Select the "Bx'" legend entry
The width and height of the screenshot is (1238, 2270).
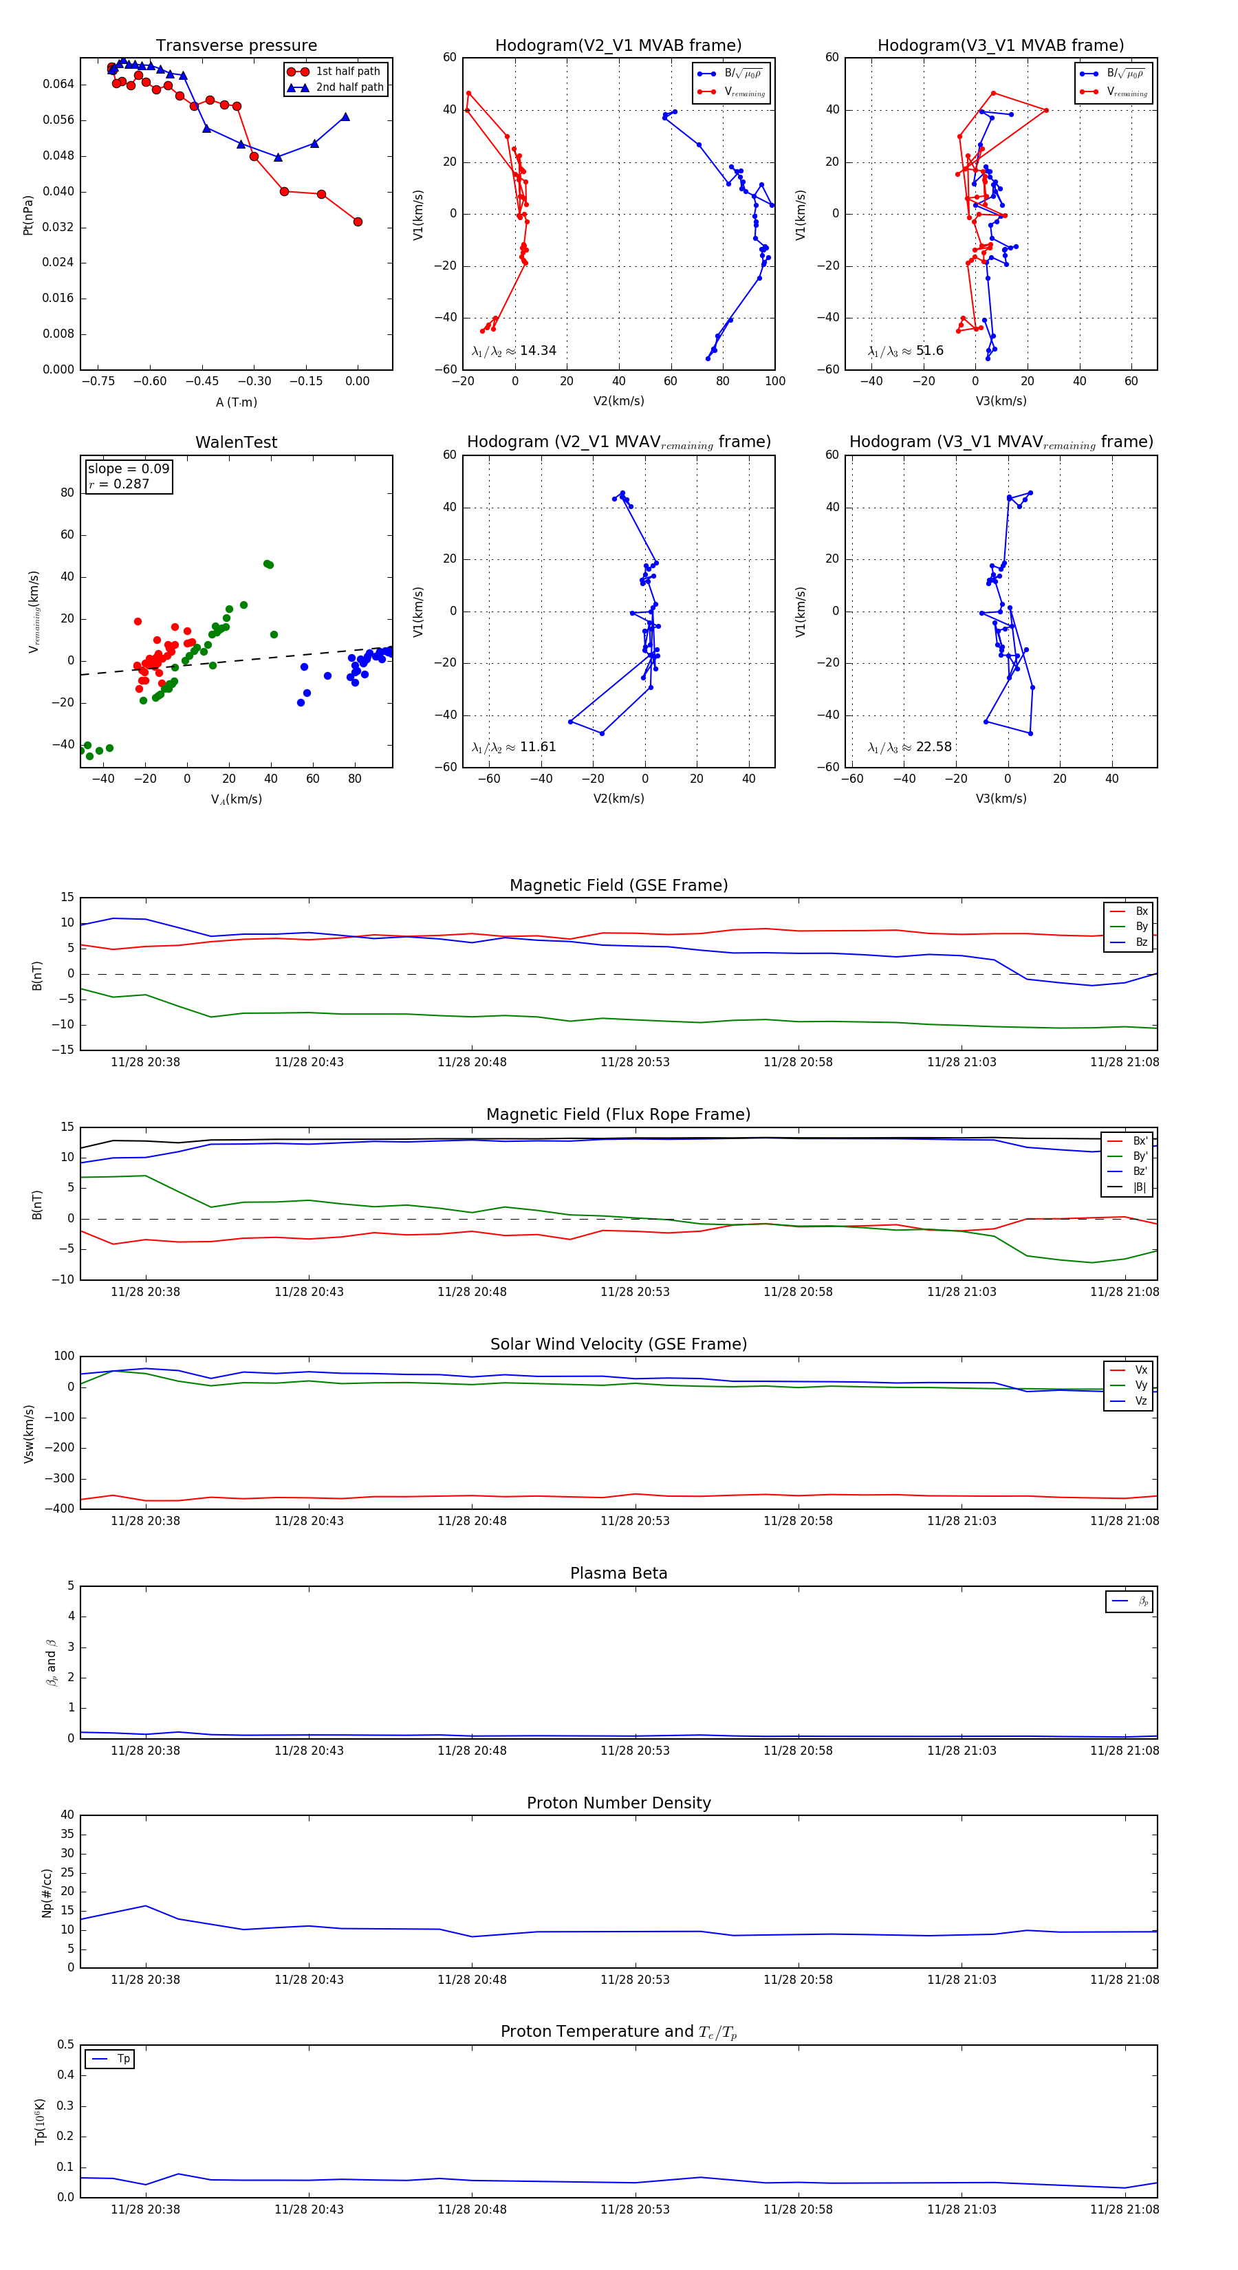[1128, 1141]
